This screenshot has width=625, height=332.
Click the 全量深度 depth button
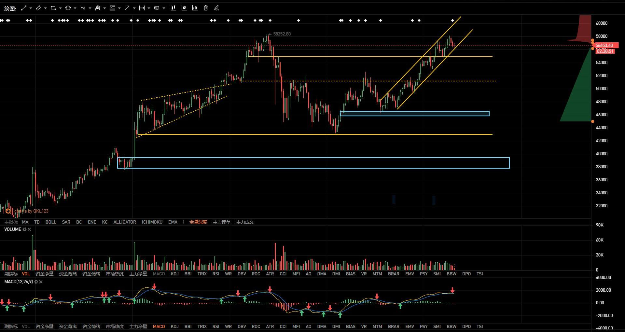[x=198, y=222]
